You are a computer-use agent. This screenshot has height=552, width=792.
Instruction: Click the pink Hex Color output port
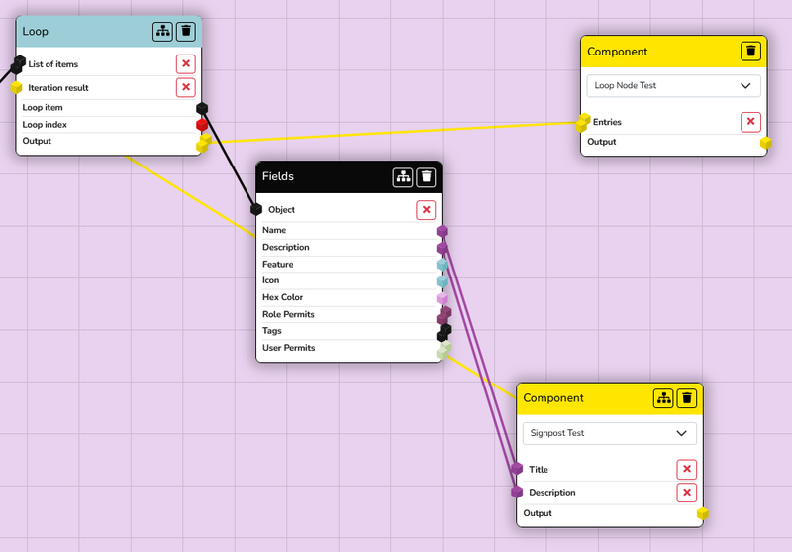(x=442, y=298)
